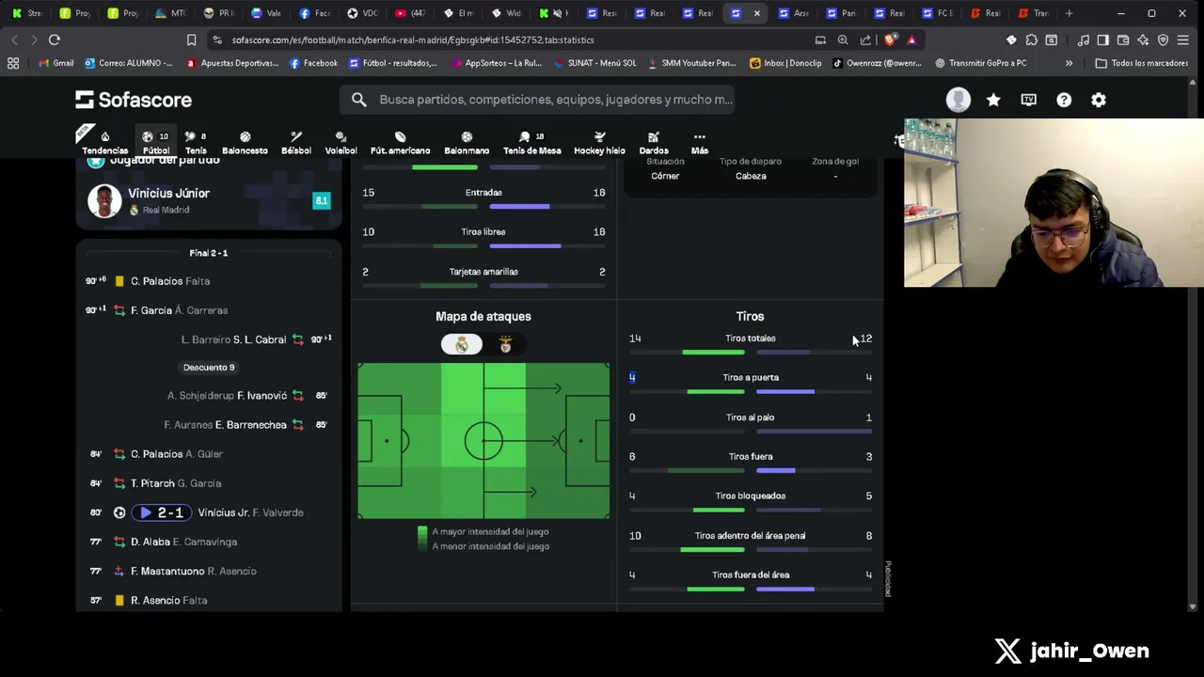This screenshot has width=1204, height=677.
Task: Open the Tendencias sports section
Action: [104, 143]
